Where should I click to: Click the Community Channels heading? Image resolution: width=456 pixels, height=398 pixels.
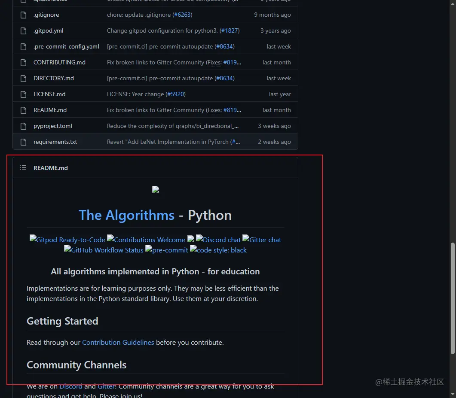coord(77,365)
